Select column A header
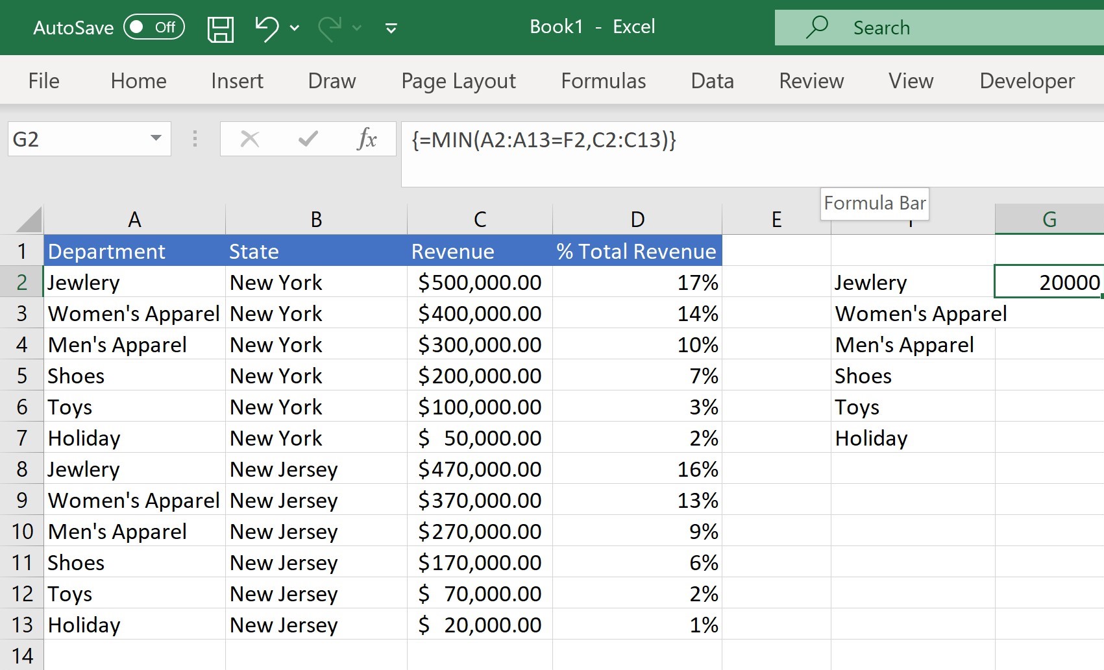 click(134, 220)
